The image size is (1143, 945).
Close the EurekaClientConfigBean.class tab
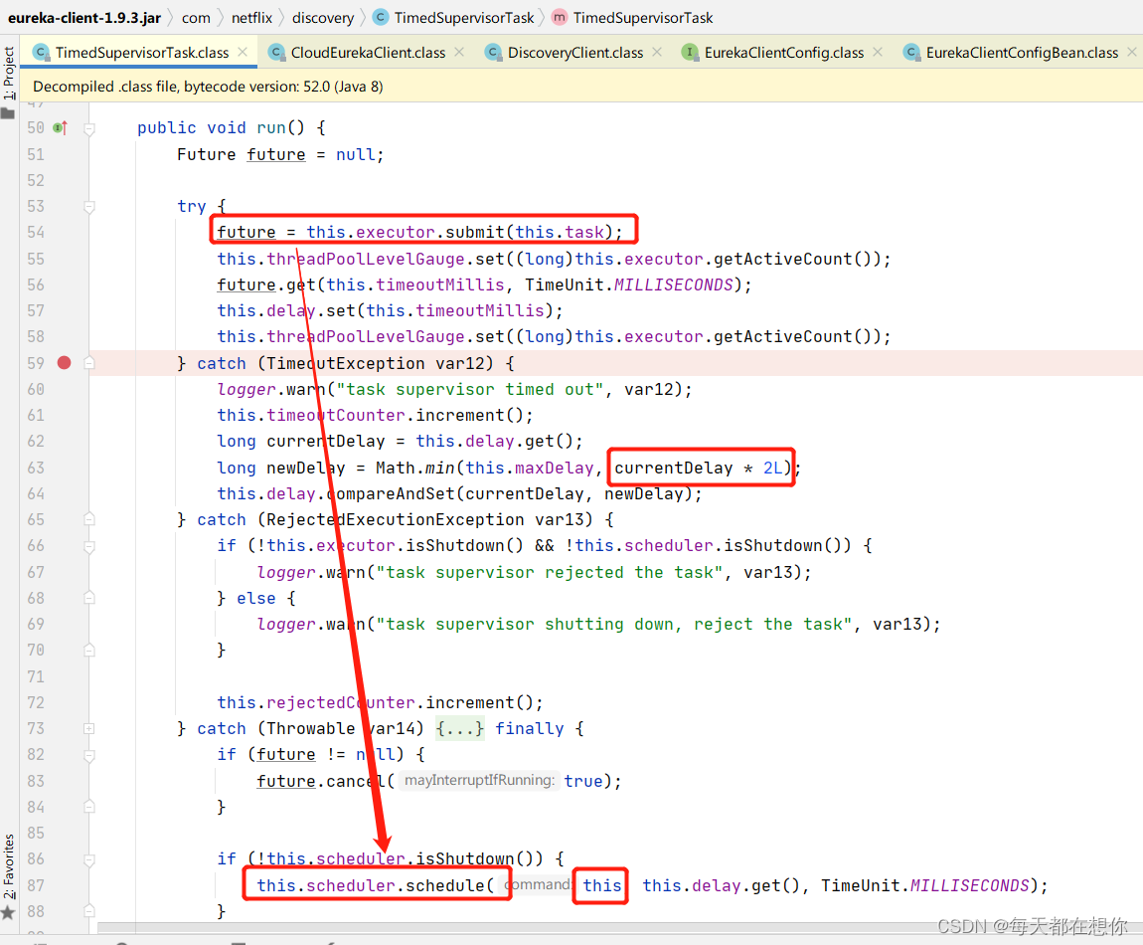(1132, 52)
